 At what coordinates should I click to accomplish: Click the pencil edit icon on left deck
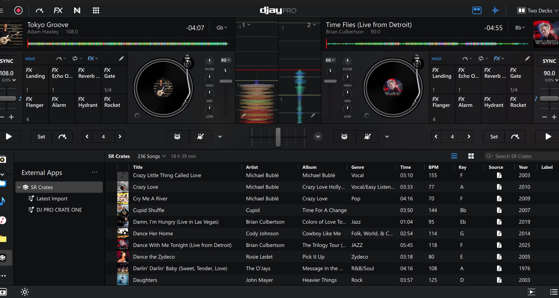tap(121, 59)
